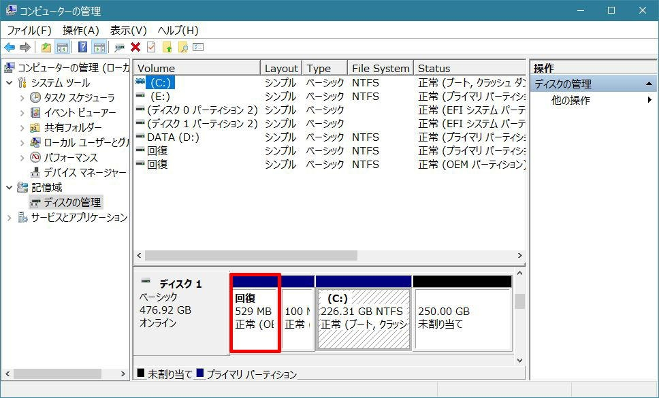Open the ファイル(F) menu
Image resolution: width=659 pixels, height=398 pixels.
tap(29, 30)
